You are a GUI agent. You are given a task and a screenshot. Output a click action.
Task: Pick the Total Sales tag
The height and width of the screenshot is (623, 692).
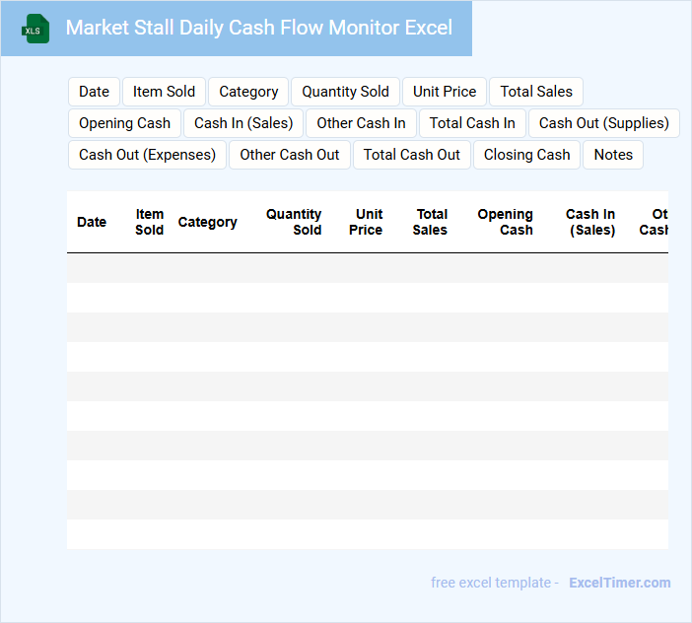click(536, 92)
